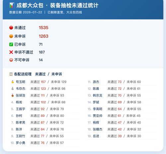Image resolution: width=166 pixels, height=154 pixels.
Task: Click the name 杨淞 ranked 4th
Action: (x=19, y=102)
